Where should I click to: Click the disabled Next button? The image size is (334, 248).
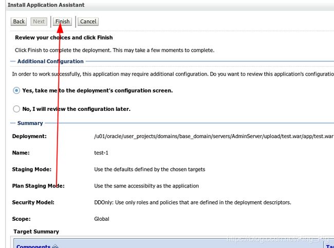tap(39, 22)
